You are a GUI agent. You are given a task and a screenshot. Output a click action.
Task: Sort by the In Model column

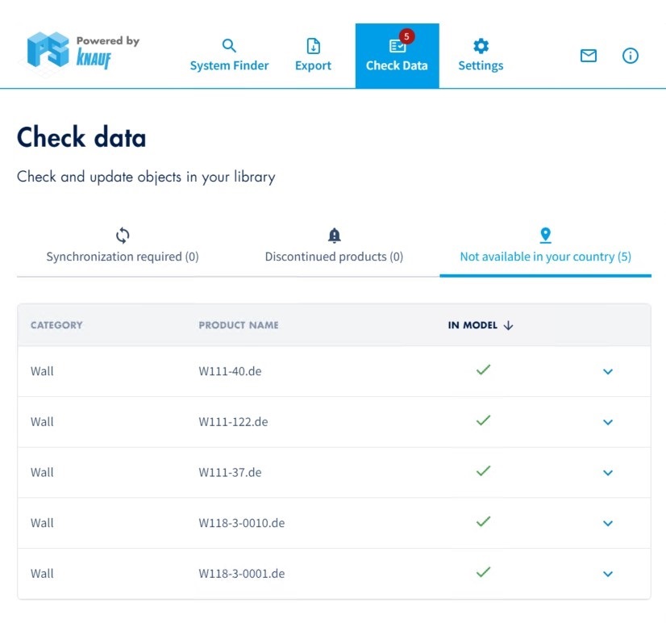click(481, 325)
